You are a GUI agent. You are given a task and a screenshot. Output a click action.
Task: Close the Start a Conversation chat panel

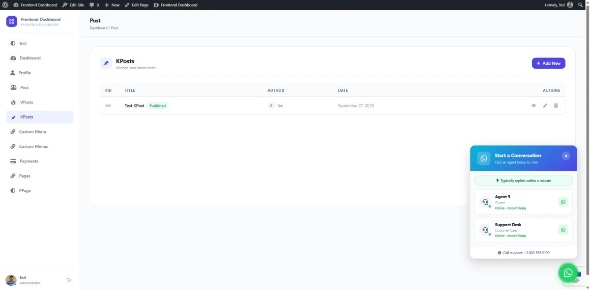pyautogui.click(x=566, y=156)
